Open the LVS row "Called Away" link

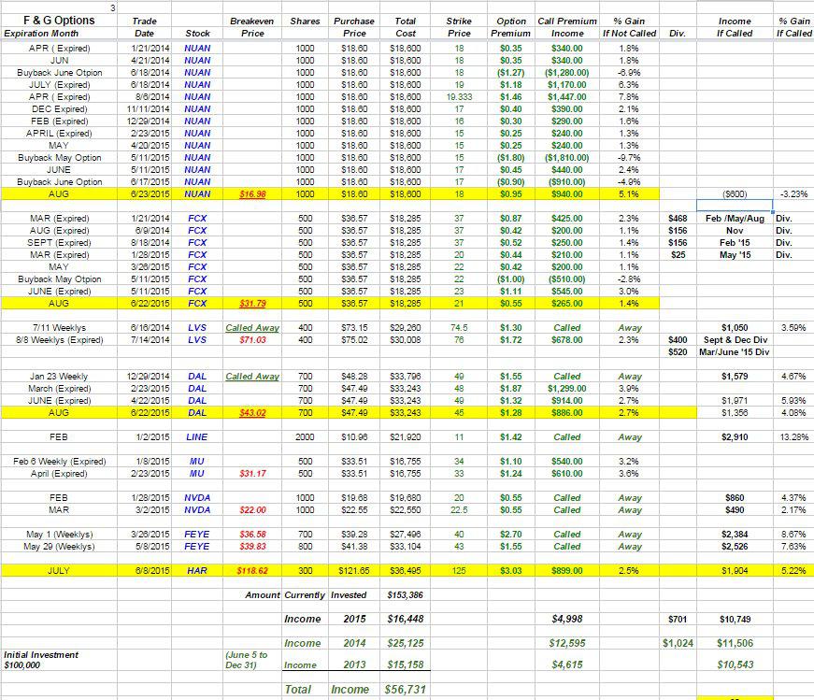click(x=252, y=328)
